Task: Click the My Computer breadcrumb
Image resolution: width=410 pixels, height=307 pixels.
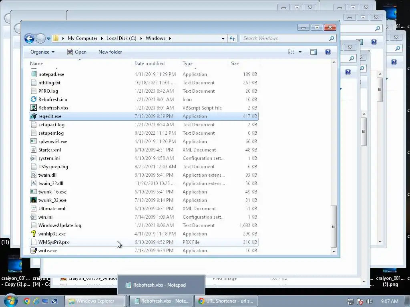Action: [x=82, y=38]
